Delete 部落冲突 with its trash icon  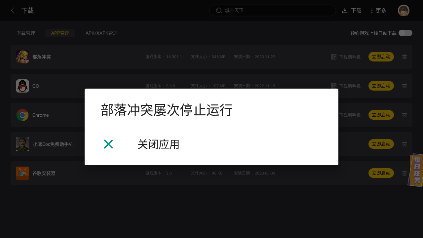click(404, 57)
